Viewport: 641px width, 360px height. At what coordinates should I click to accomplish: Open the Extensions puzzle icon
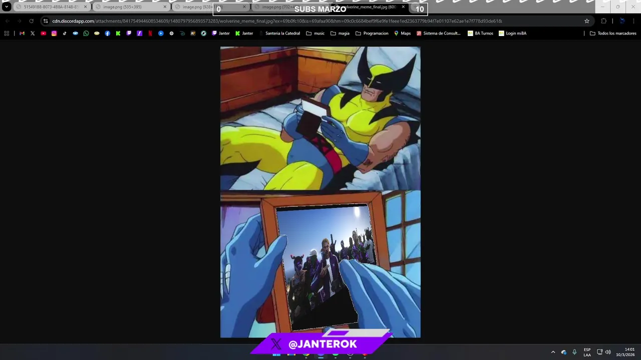click(603, 21)
